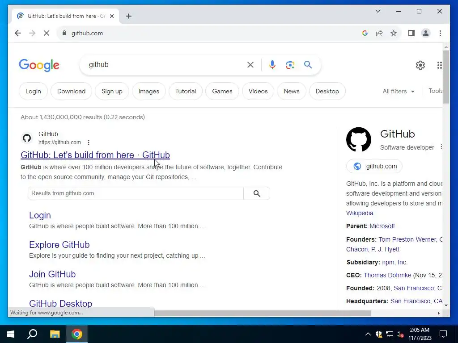The height and width of the screenshot is (343, 458).
Task: Open File Explorer from taskbar
Action: (x=55, y=334)
